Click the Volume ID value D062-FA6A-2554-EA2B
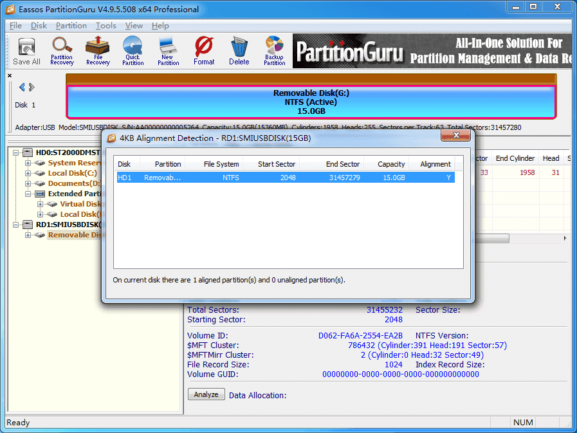This screenshot has width=577, height=433. [x=360, y=336]
